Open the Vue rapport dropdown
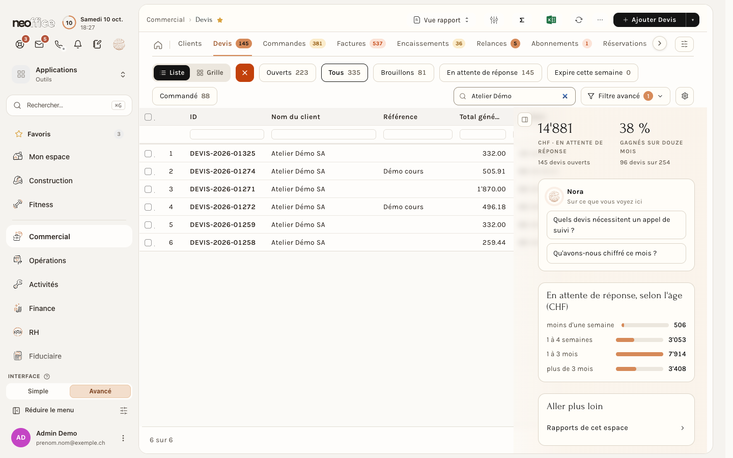Image resolution: width=733 pixels, height=458 pixels. [441, 20]
